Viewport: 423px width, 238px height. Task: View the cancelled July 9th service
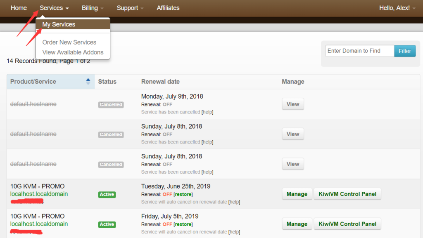pos(292,104)
